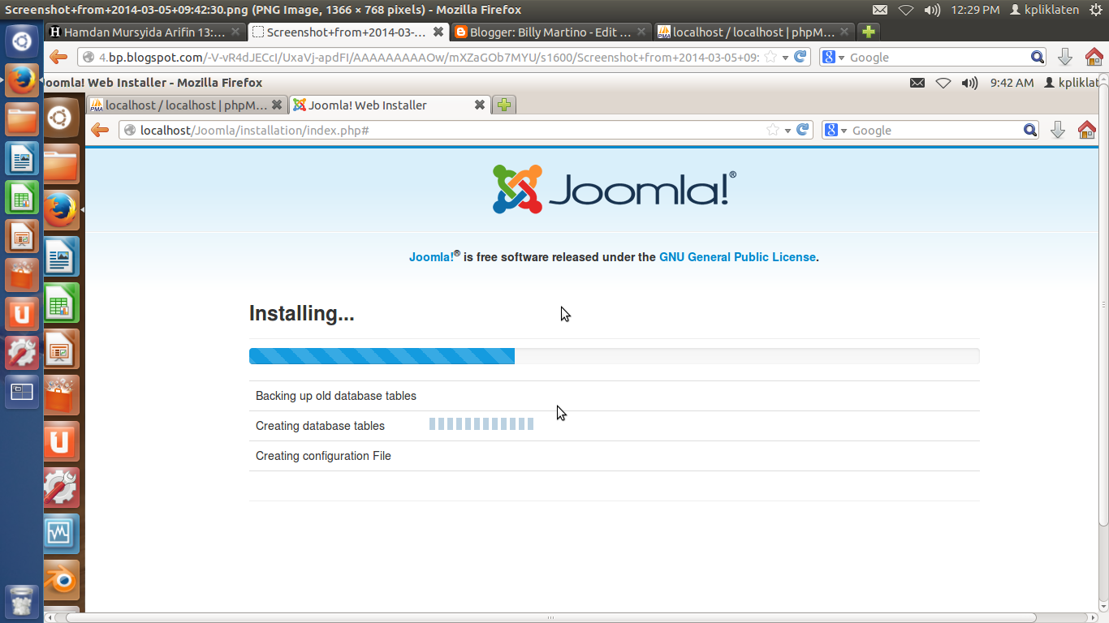This screenshot has height=623, width=1109.
Task: Open the 12:29 PM clock menu
Action: tap(975, 10)
